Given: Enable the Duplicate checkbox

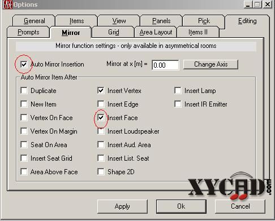Looking at the screenshot, I should tap(24, 91).
